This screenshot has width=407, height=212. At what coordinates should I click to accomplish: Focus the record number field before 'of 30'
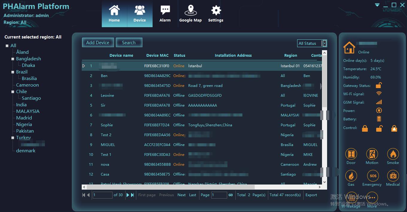(103, 195)
